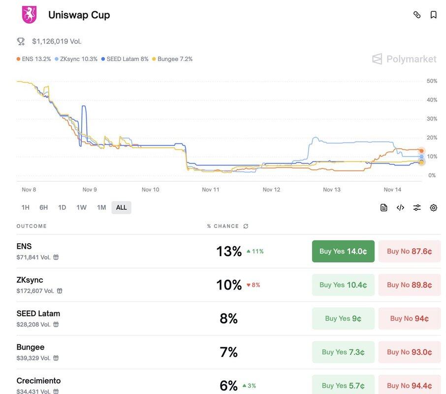Image resolution: width=446 pixels, height=394 pixels.
Task: Click the gift icon under ZKsync
Action: coord(60,291)
